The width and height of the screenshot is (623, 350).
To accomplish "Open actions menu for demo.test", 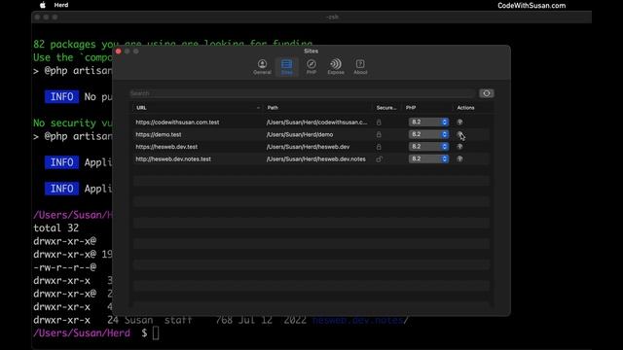I will pos(459,134).
